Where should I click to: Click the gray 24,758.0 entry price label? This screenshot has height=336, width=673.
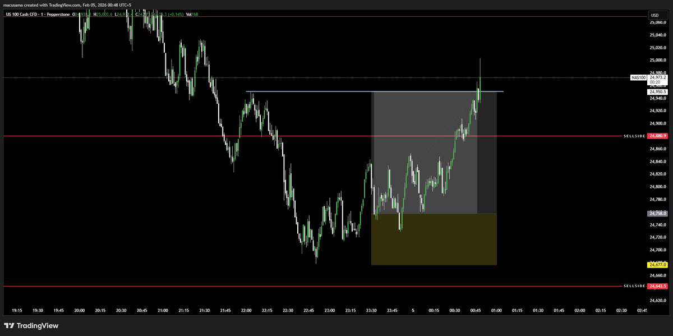click(657, 214)
